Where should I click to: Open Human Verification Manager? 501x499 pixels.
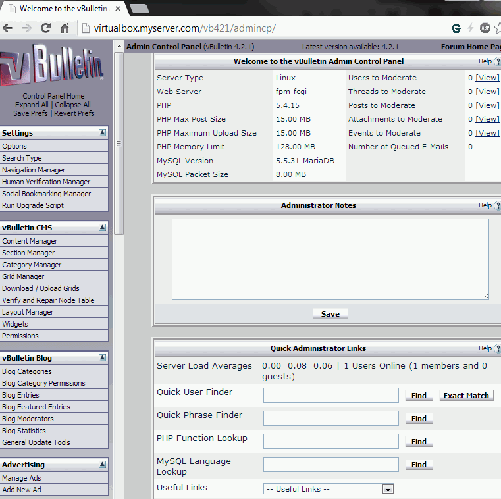(x=54, y=182)
